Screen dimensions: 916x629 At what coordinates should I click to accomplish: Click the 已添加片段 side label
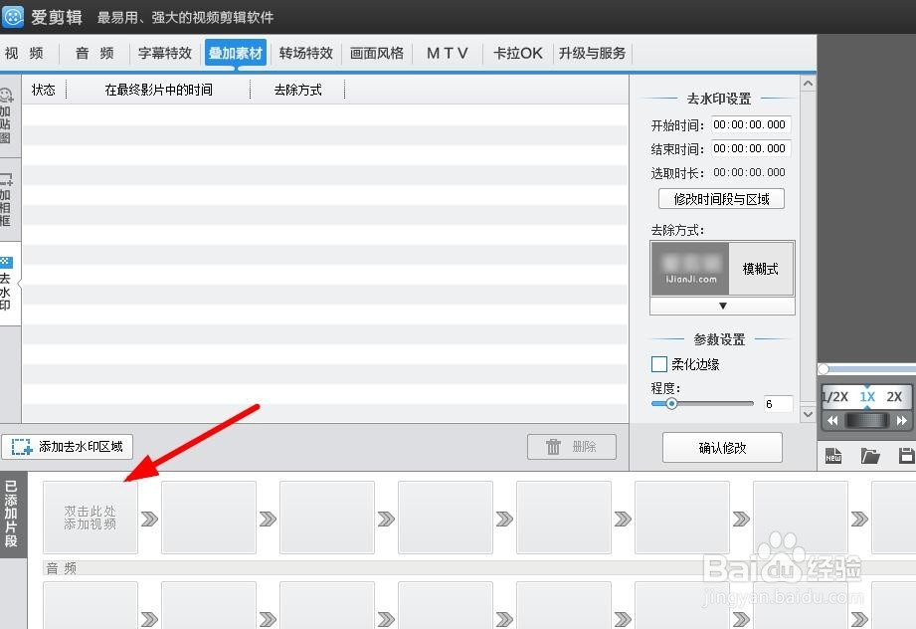(x=12, y=515)
